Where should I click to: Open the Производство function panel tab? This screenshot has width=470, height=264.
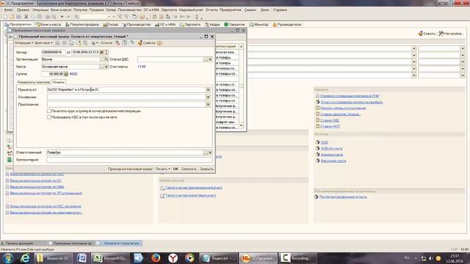137,24
